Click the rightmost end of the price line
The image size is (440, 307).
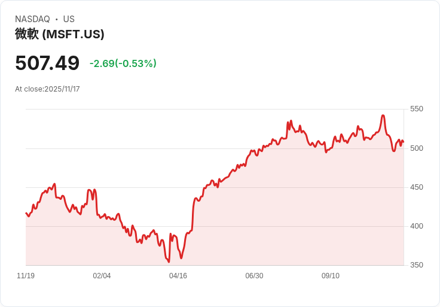click(x=404, y=142)
